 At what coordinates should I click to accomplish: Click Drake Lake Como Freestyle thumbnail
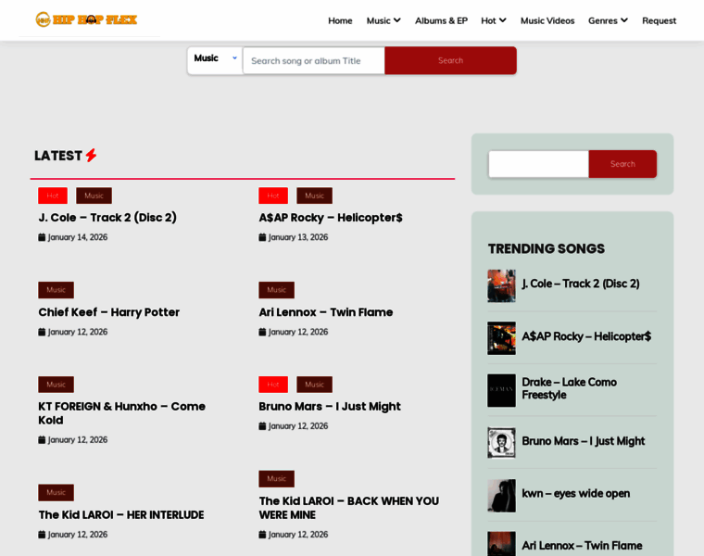(501, 391)
